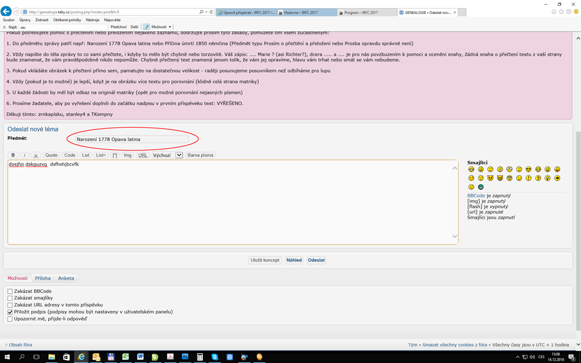
Task: Insert the arrow smiley
Action: 557,178
